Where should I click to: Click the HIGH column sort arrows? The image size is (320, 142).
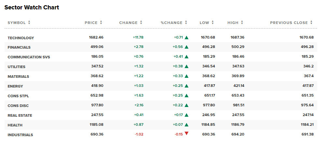(242, 23)
